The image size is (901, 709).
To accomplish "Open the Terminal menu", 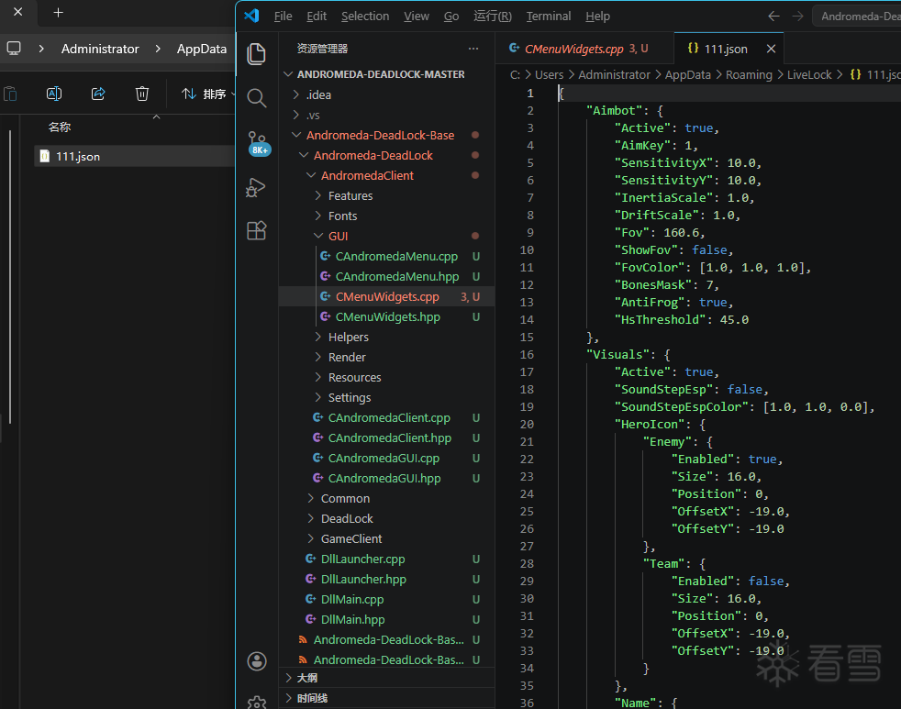I will (548, 17).
